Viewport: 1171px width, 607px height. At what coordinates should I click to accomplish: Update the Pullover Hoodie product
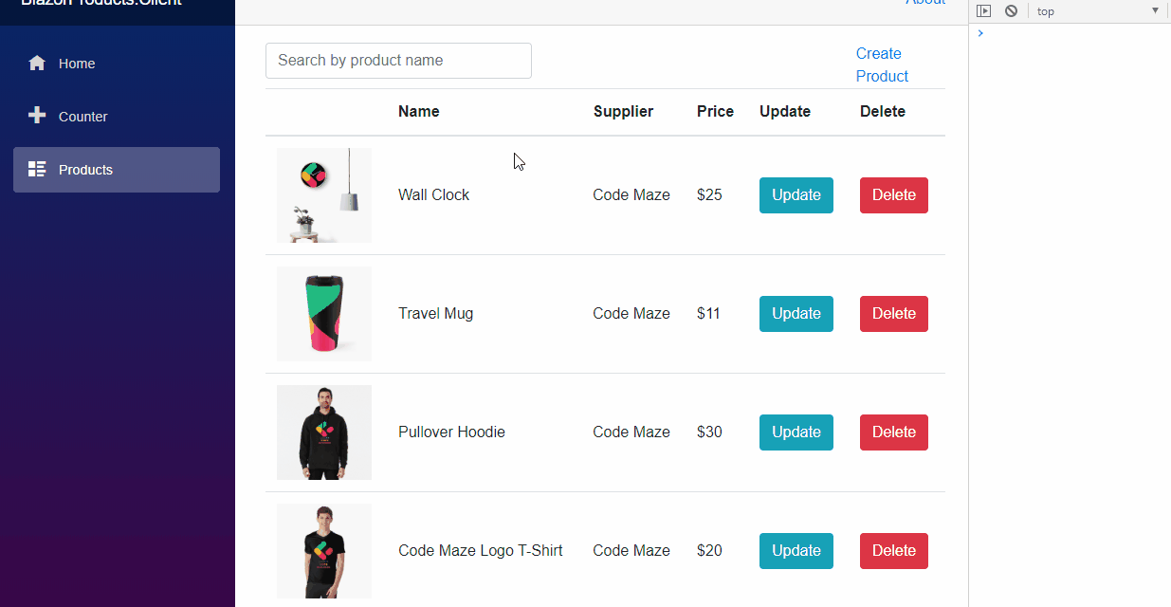[796, 432]
